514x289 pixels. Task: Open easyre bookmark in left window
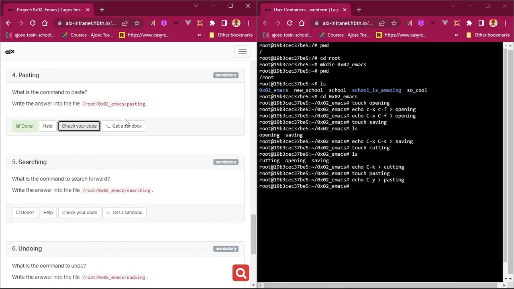click(144, 35)
